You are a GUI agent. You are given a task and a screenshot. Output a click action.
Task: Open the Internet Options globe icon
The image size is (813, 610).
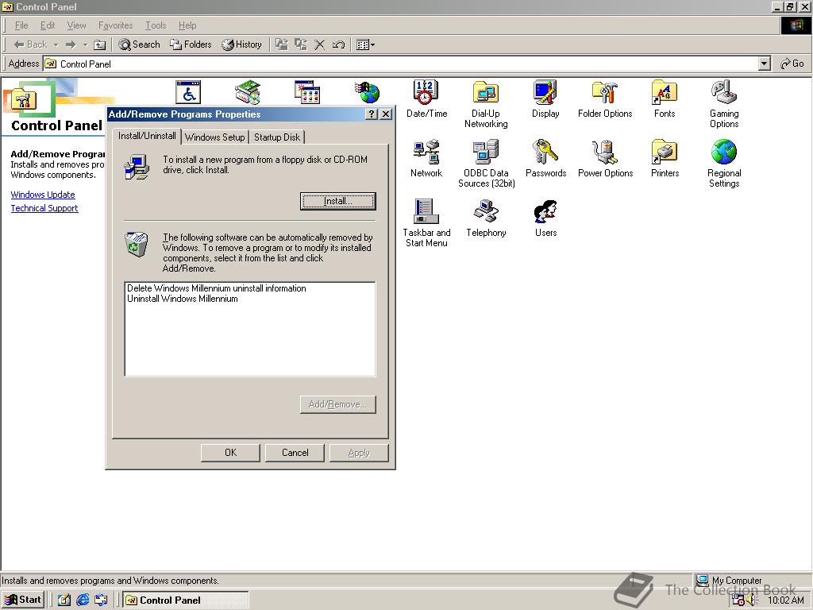coord(367,92)
